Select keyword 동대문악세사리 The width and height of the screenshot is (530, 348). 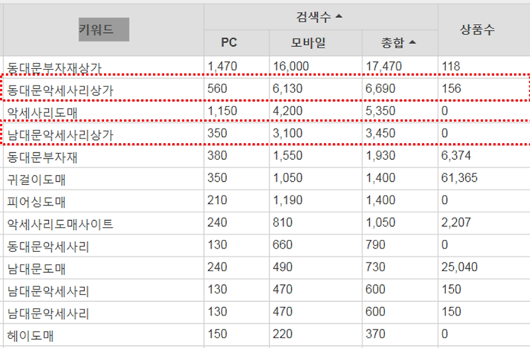tap(48, 247)
